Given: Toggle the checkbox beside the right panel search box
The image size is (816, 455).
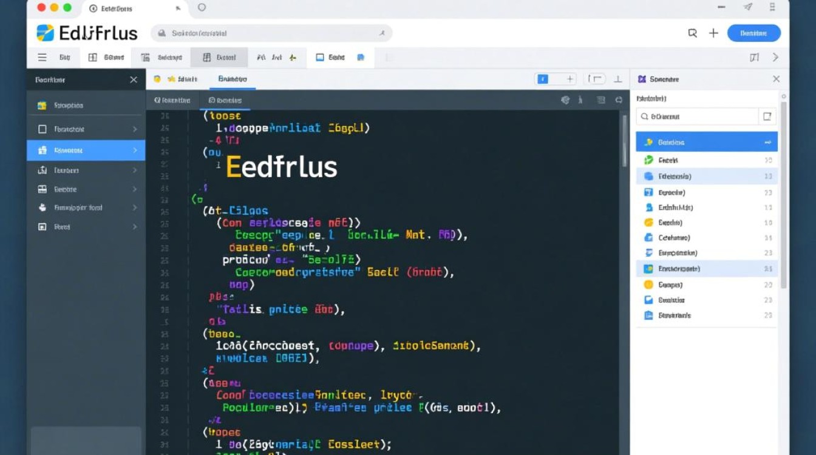Looking at the screenshot, I should [x=767, y=115].
